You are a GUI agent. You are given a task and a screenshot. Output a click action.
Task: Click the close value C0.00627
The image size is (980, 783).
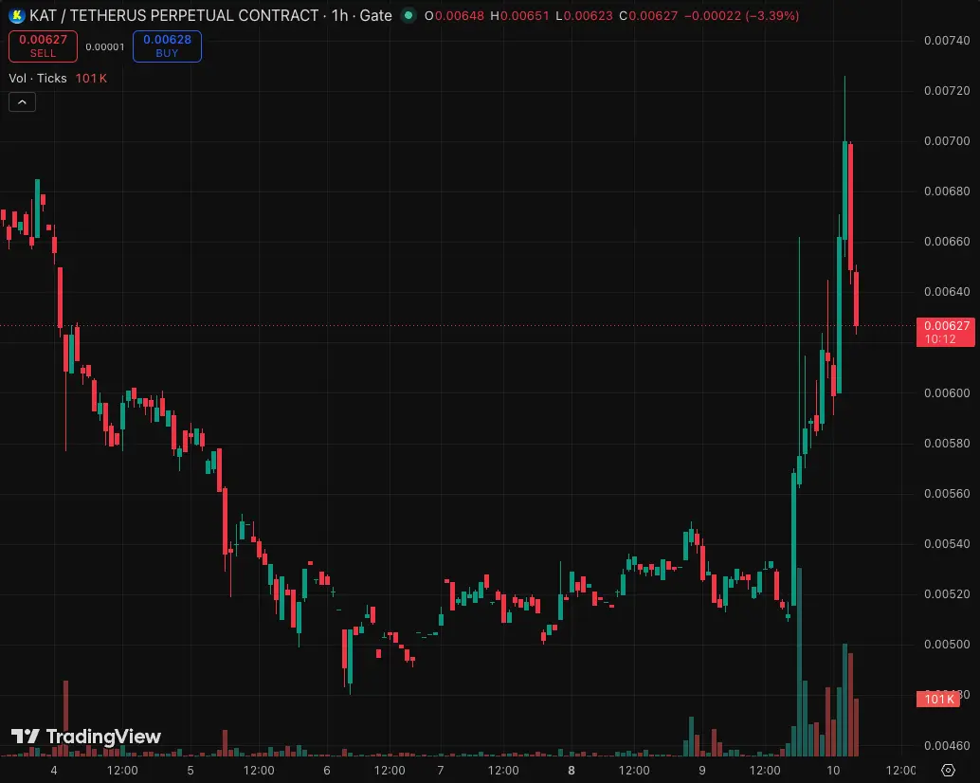648,15
